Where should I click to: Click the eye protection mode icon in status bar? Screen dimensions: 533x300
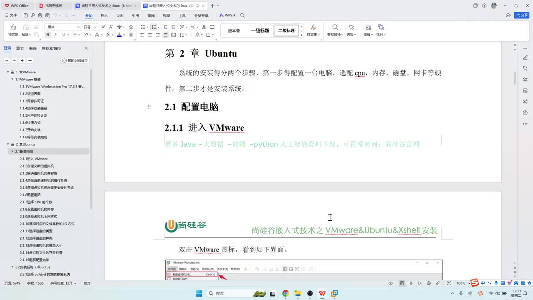point(391,283)
